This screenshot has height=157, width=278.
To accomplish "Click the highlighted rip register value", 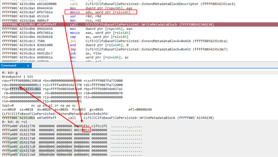I will 25,89.
